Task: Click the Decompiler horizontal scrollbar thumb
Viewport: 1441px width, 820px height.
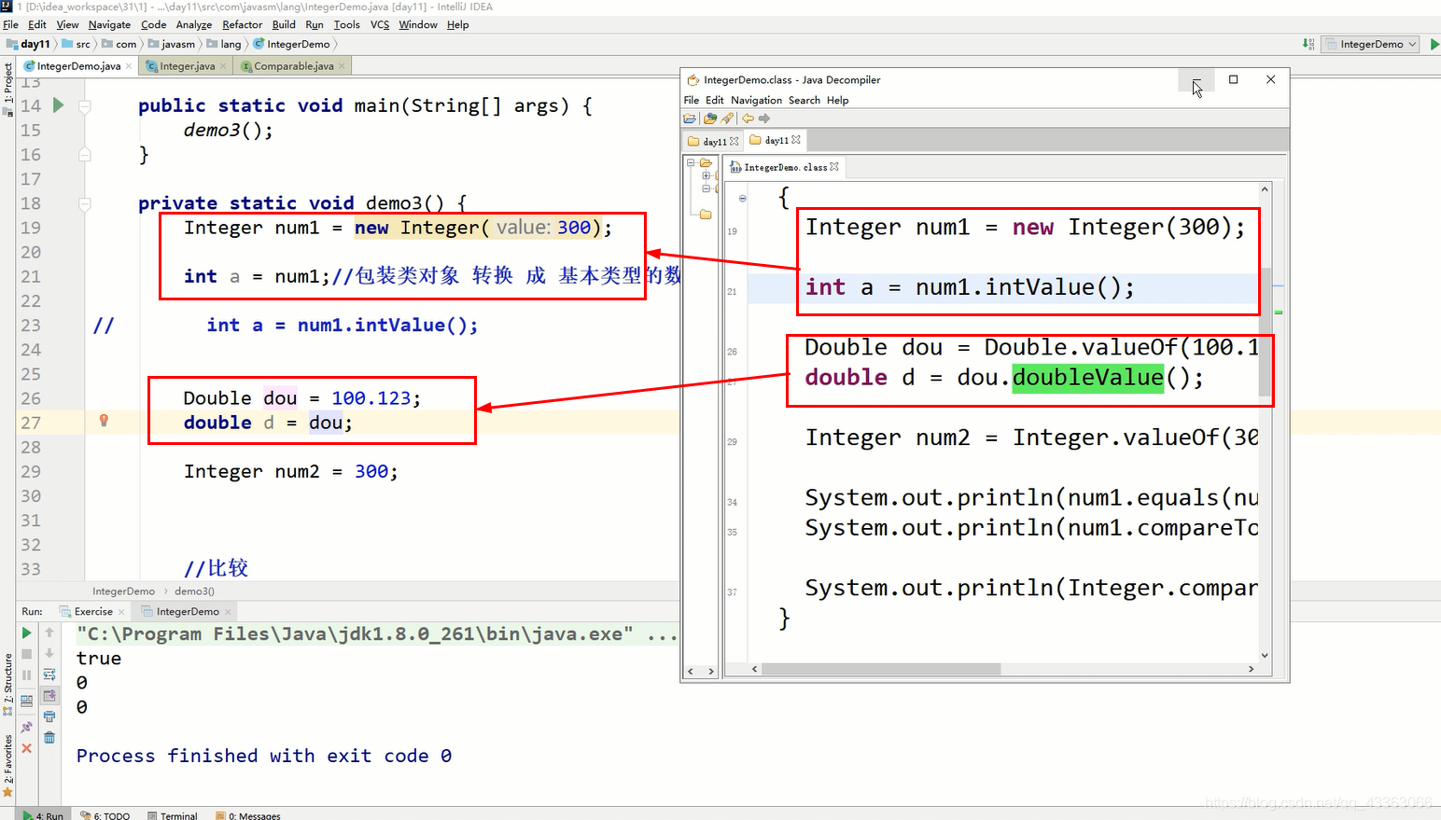Action: [x=881, y=669]
